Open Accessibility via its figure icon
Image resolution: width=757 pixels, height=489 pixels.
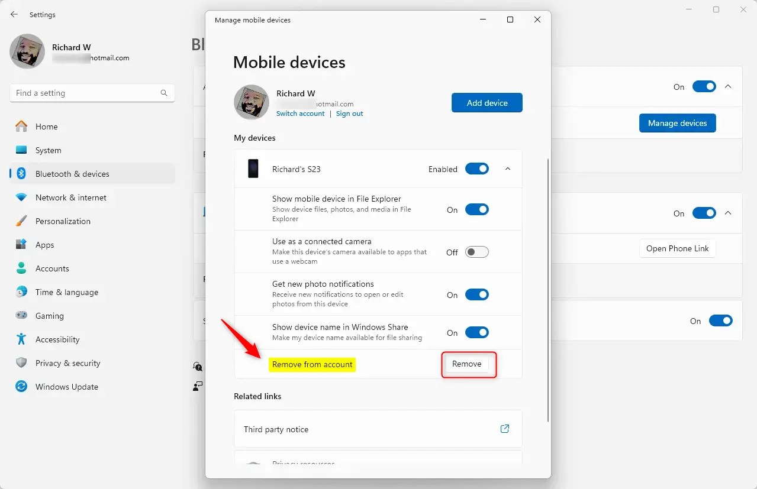point(21,339)
